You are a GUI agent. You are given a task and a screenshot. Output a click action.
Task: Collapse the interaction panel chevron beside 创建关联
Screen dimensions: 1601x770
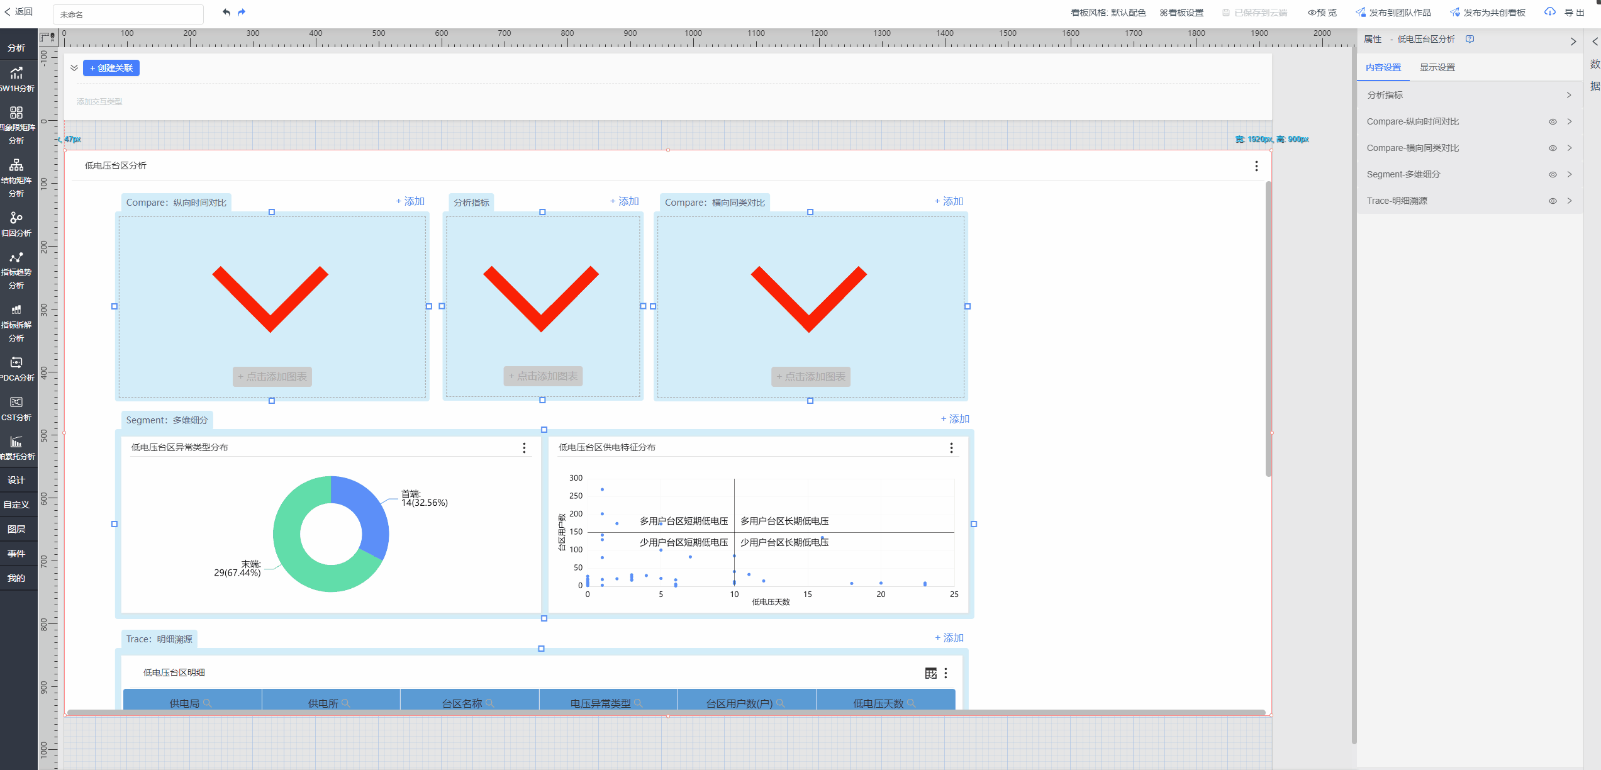coord(74,68)
